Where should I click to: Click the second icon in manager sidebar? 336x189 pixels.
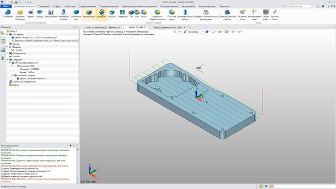tap(3, 41)
